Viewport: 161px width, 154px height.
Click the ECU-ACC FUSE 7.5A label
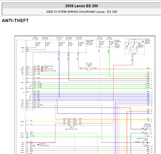[62, 44]
